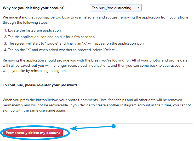
Task: Click the paragraph starting 'Removing the application should'
Action: click(x=95, y=65)
